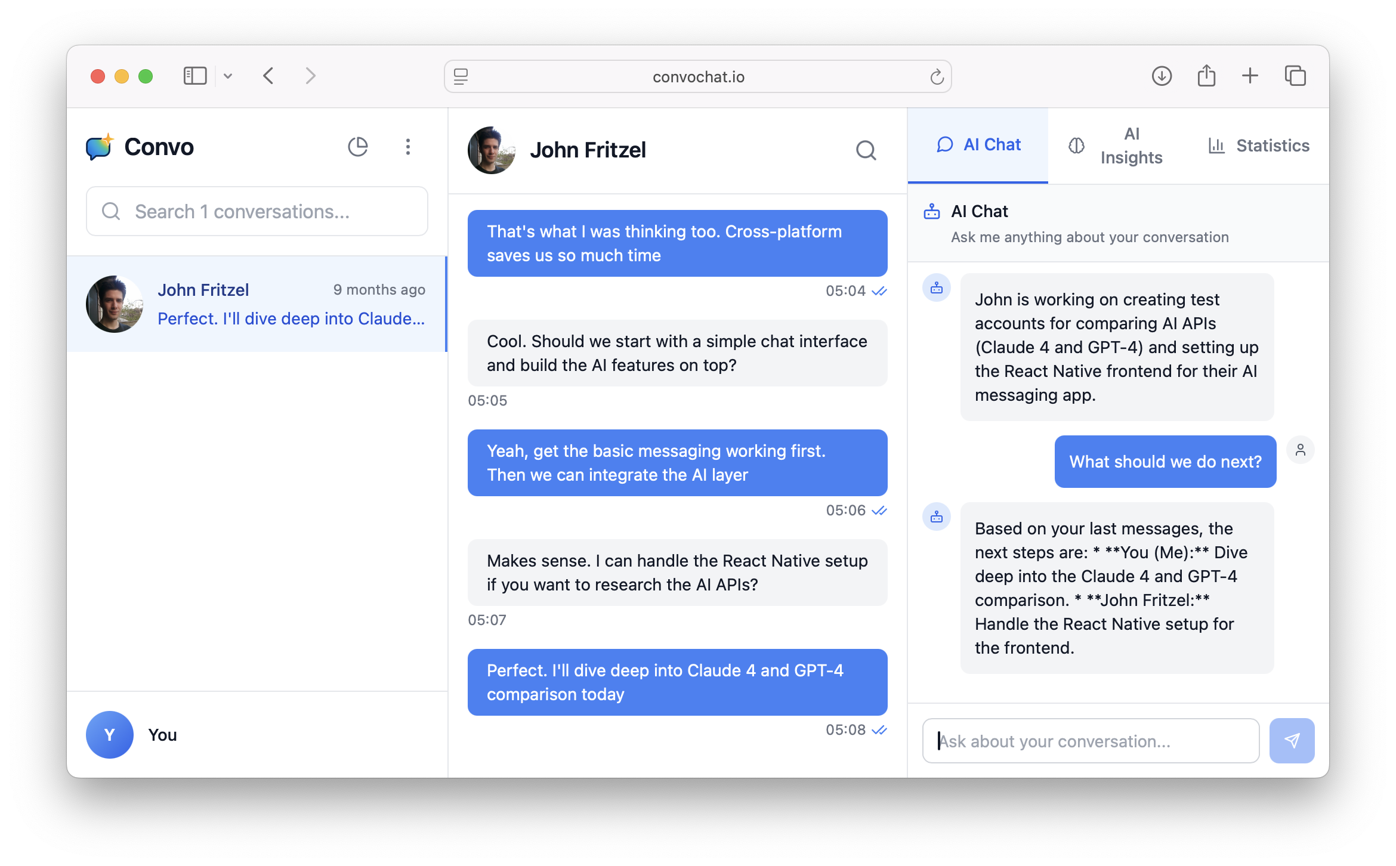
Task: Click the Convo logo icon
Action: [x=100, y=147]
